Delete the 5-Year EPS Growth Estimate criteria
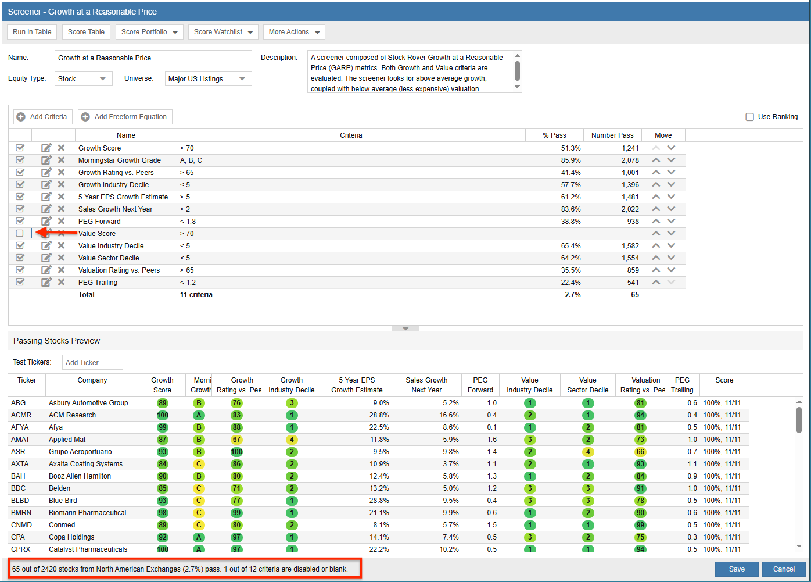 tap(61, 197)
